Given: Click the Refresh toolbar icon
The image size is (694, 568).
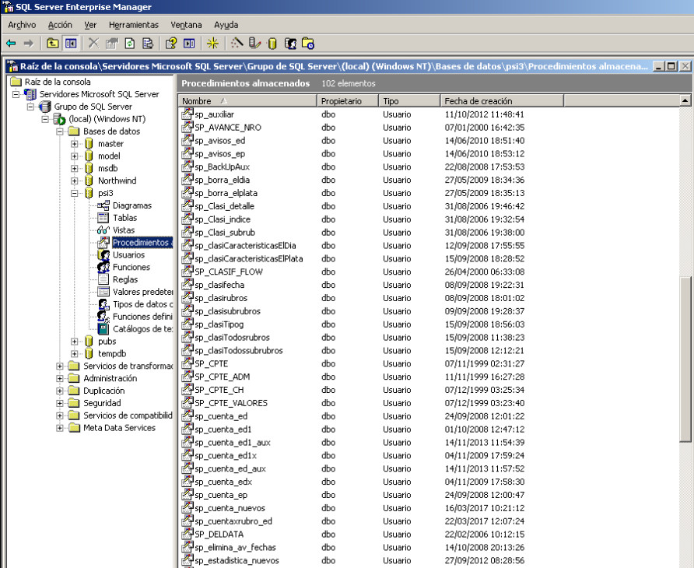Looking at the screenshot, I should coord(129,44).
